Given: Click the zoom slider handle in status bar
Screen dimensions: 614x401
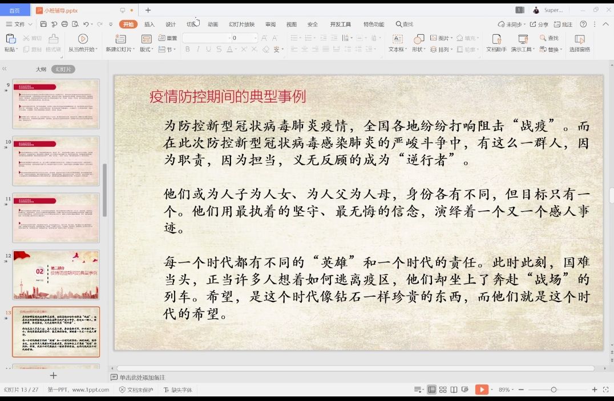Looking at the screenshot, I should 554,390.
